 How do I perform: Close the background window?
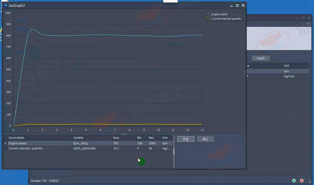(309, 18)
